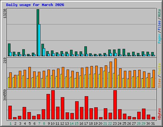Click the orange visits bar for day 22
The image size is (163, 127).
click(111, 75)
